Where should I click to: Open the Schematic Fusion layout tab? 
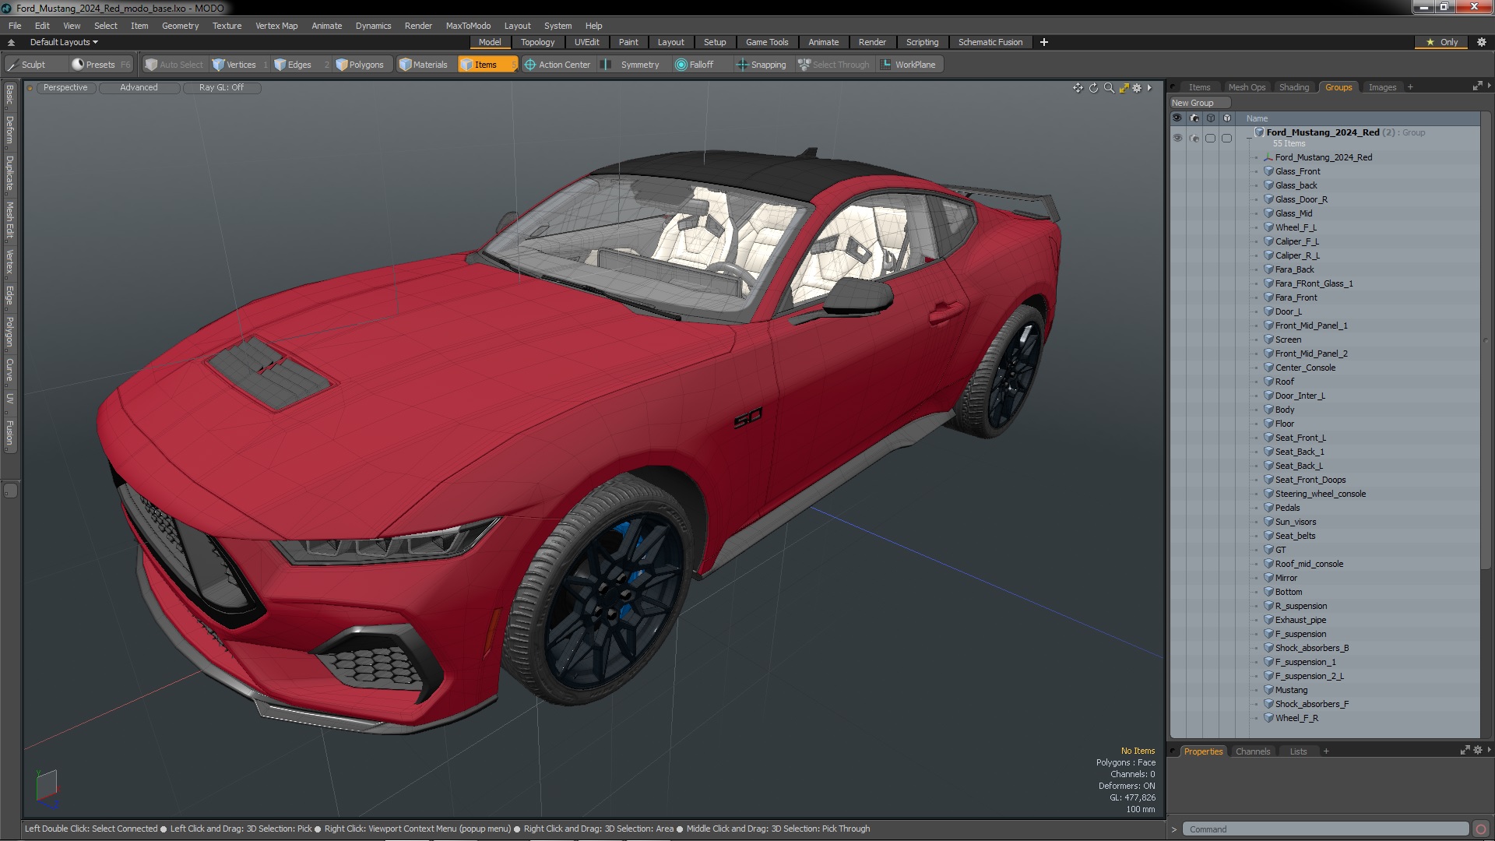click(x=990, y=42)
